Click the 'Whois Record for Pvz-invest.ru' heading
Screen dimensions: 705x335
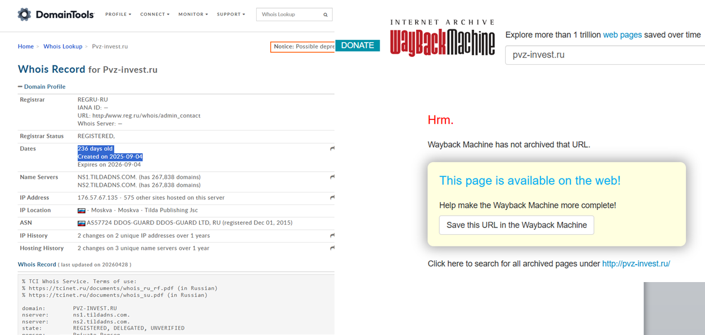click(x=88, y=69)
